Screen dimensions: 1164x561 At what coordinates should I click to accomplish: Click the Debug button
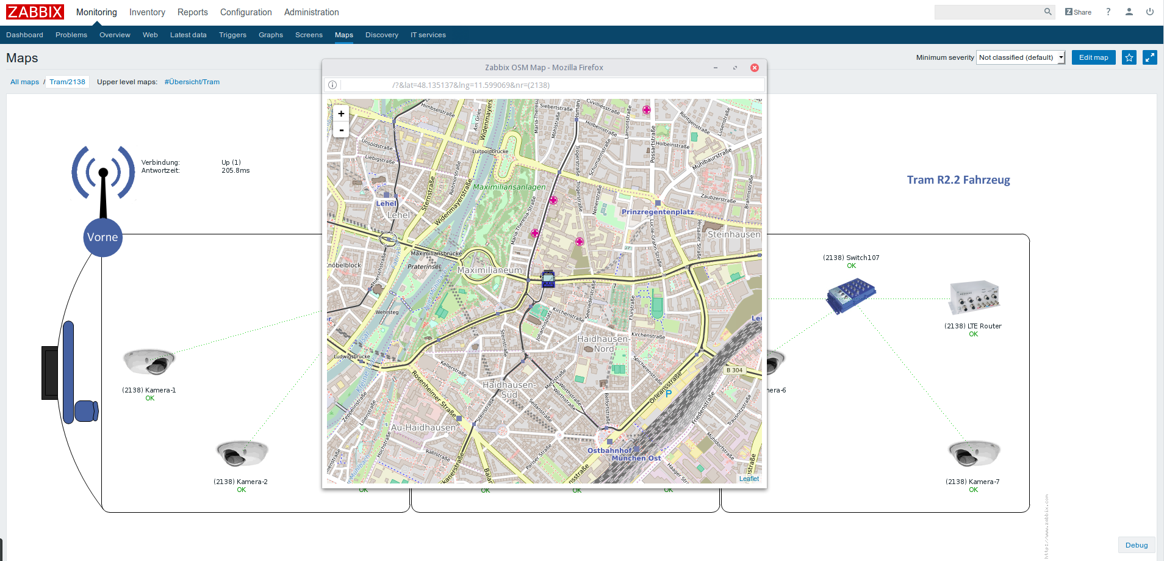[1137, 545]
